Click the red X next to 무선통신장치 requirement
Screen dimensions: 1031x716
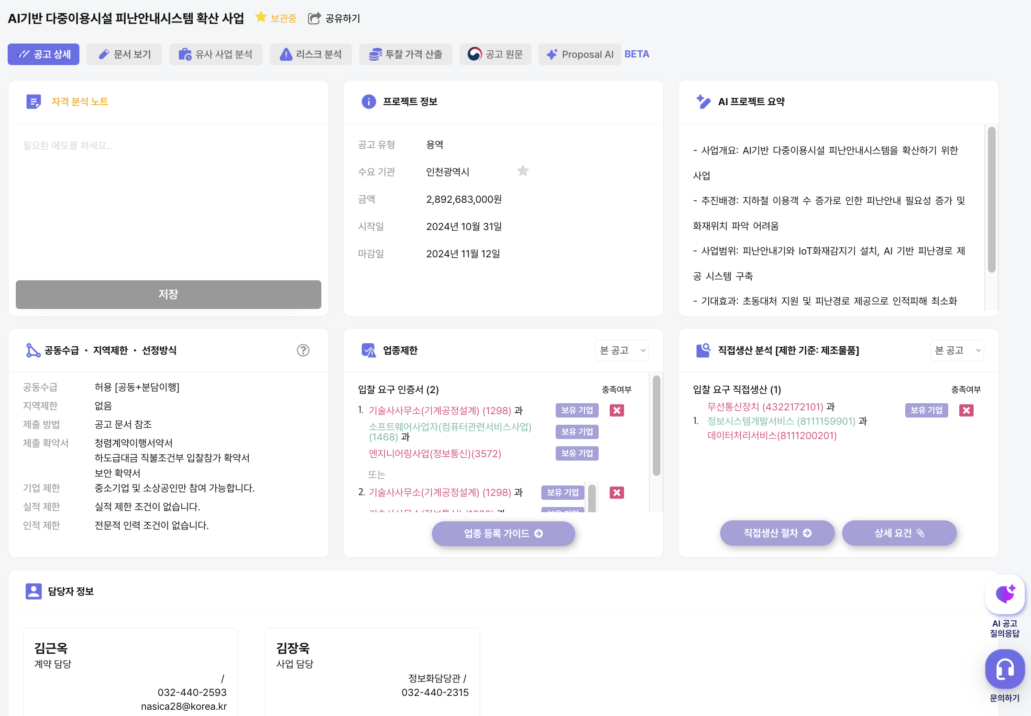[966, 410]
